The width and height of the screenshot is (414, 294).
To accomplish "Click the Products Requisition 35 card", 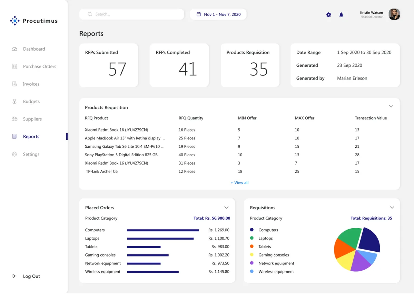I will point(250,65).
